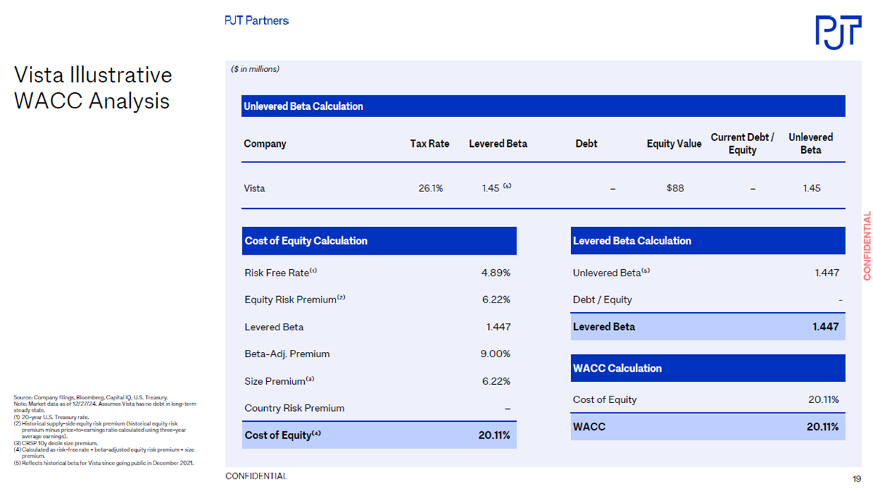The width and height of the screenshot is (873, 491).
Task: Click the $88 equity value cell
Action: tap(674, 188)
